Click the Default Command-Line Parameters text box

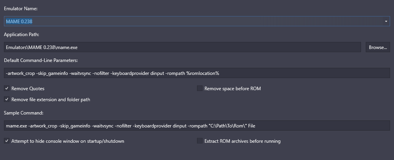coord(197,73)
